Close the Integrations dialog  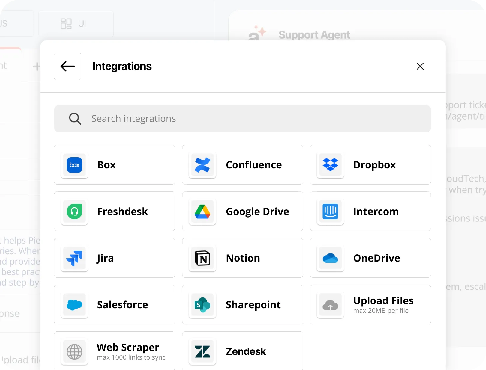point(420,66)
